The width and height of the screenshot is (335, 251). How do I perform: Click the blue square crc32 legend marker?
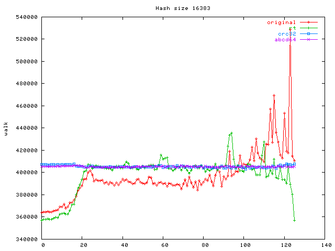pyautogui.click(x=309, y=34)
